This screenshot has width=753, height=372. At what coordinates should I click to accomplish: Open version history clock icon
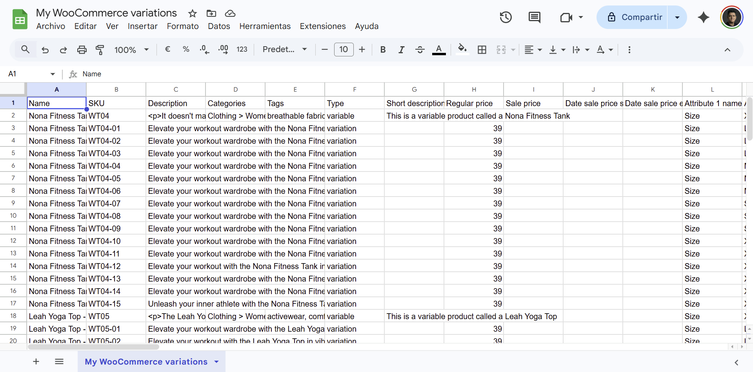coord(506,17)
